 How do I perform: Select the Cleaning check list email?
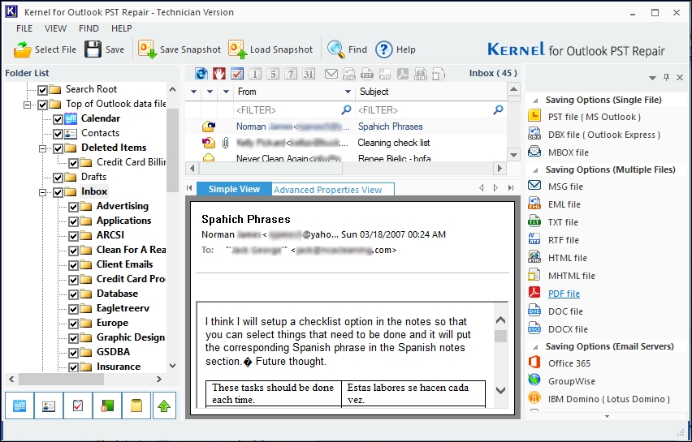[x=346, y=143]
